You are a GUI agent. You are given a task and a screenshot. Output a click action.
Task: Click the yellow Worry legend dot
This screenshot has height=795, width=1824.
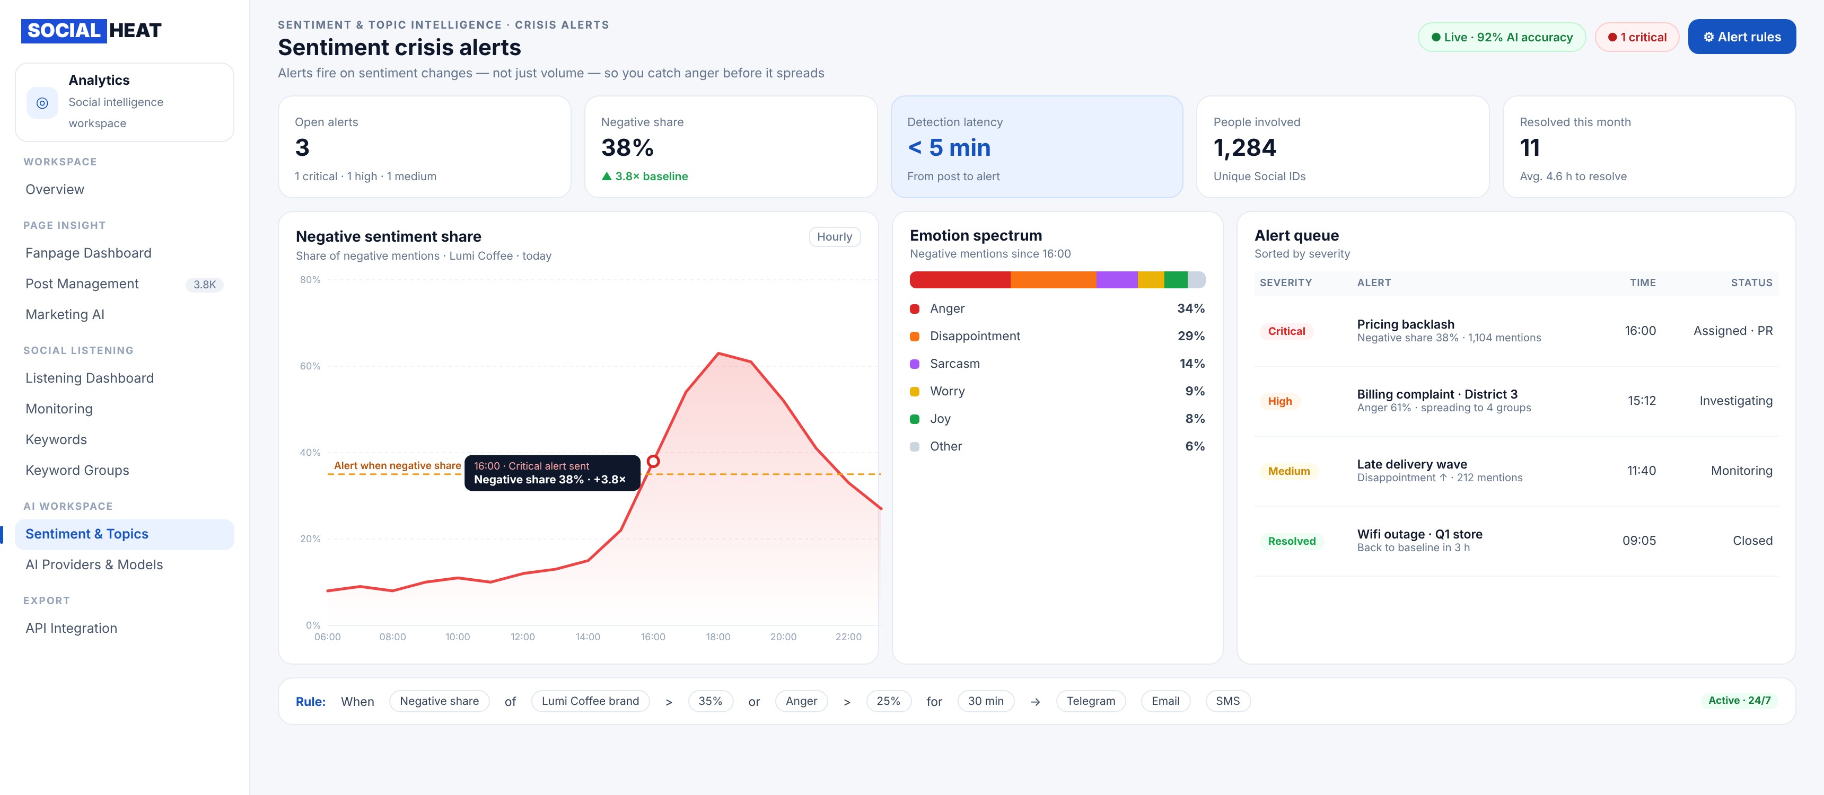(x=914, y=392)
